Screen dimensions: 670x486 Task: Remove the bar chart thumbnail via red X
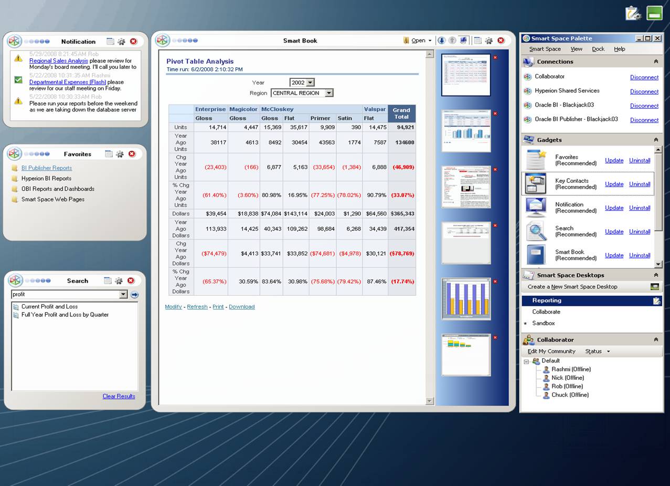click(495, 282)
